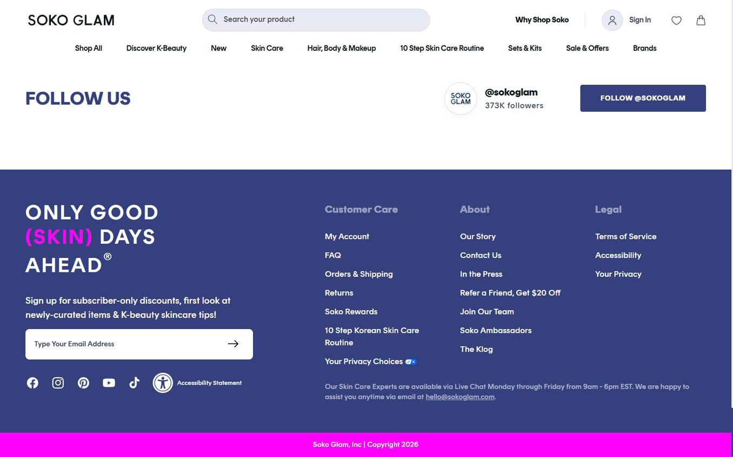Open the Skin Care menu

266,49
